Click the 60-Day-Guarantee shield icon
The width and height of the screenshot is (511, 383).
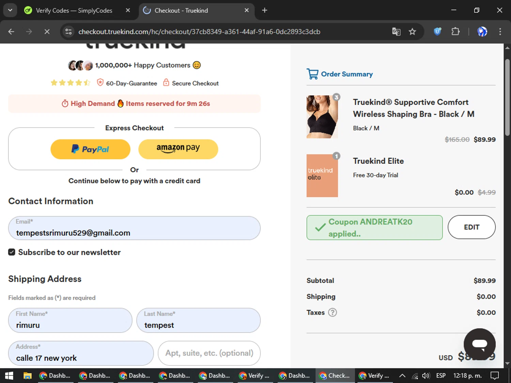coord(100,83)
